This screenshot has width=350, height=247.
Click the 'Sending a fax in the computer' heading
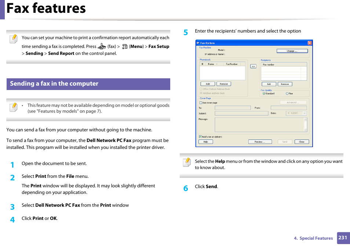(54, 83)
